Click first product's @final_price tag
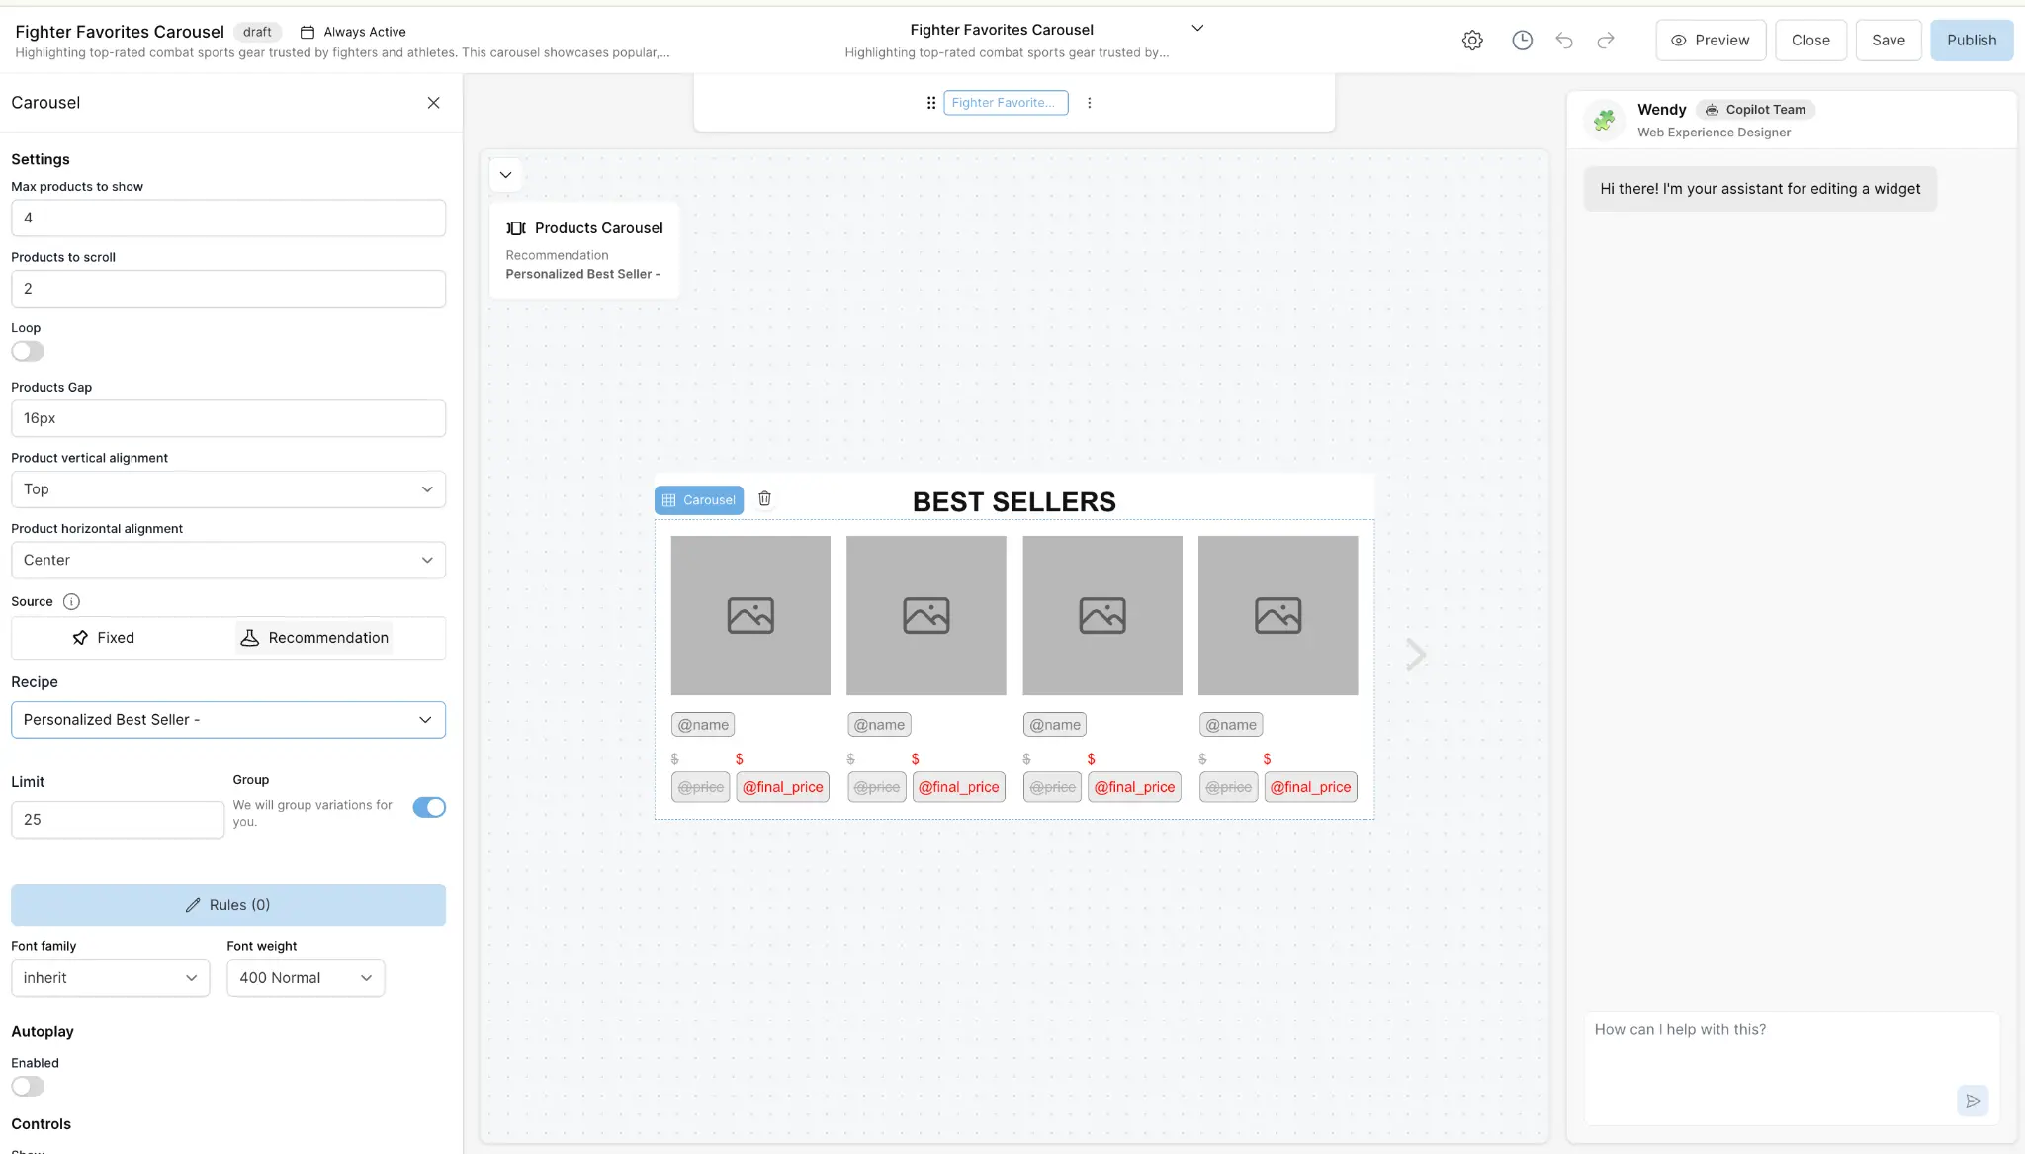 click(783, 787)
